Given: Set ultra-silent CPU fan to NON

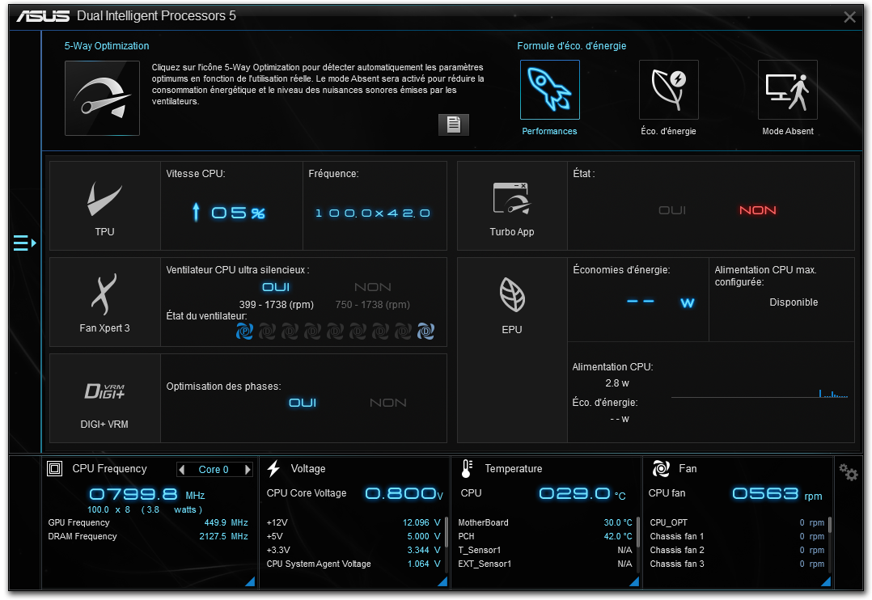Looking at the screenshot, I should tap(373, 287).
